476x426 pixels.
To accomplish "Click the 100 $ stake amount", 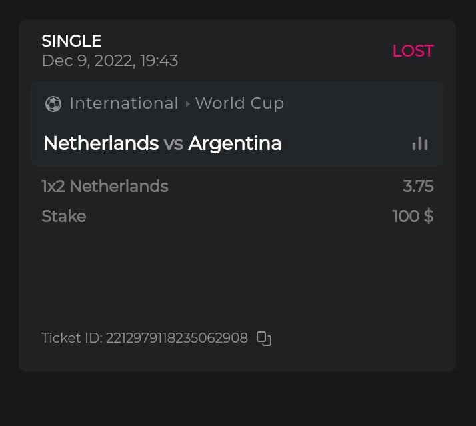I will click(413, 216).
